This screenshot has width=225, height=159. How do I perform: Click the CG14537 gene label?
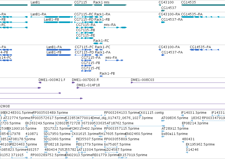pyautogui.click(x=169, y=8)
